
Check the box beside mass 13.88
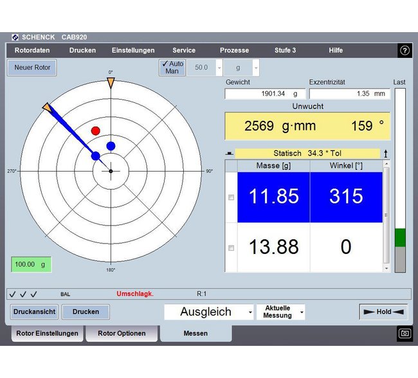pyautogui.click(x=231, y=248)
